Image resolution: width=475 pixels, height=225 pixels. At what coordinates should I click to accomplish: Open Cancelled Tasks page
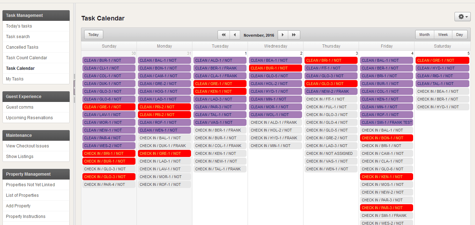coord(22,47)
